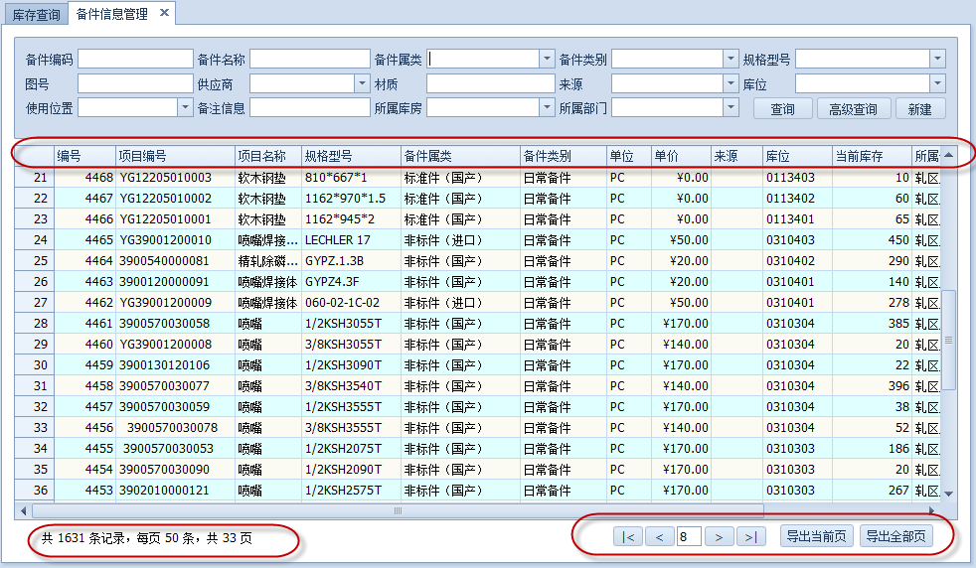This screenshot has width=976, height=568.
Task: Expand the 备件属类 dropdown
Action: (x=546, y=60)
